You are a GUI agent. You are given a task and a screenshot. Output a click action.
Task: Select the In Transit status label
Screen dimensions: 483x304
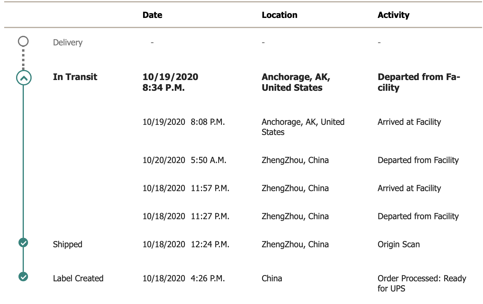[75, 77]
